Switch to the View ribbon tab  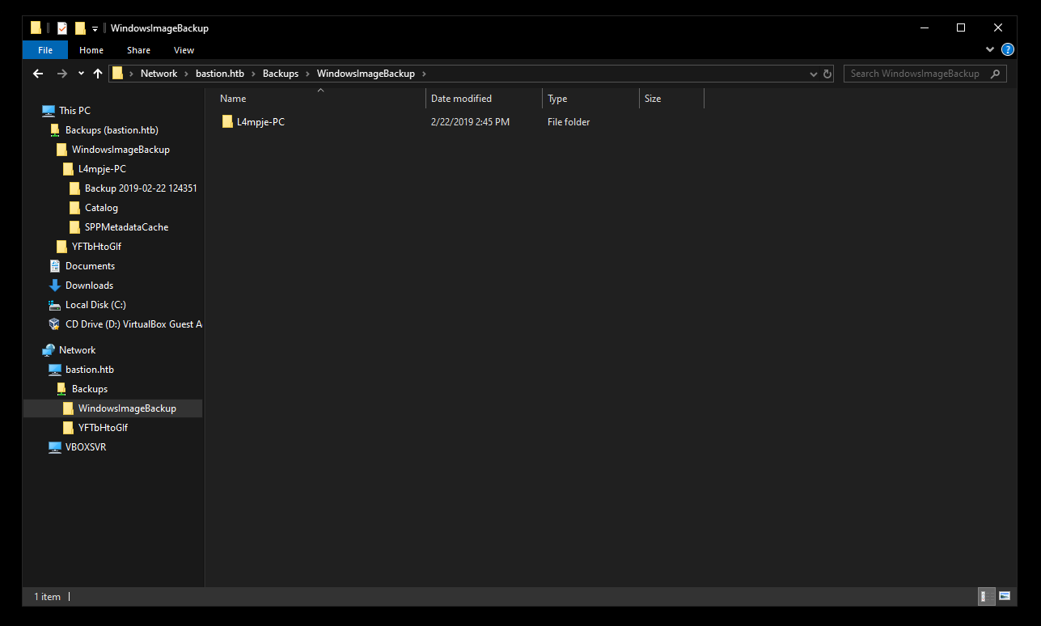(x=184, y=50)
